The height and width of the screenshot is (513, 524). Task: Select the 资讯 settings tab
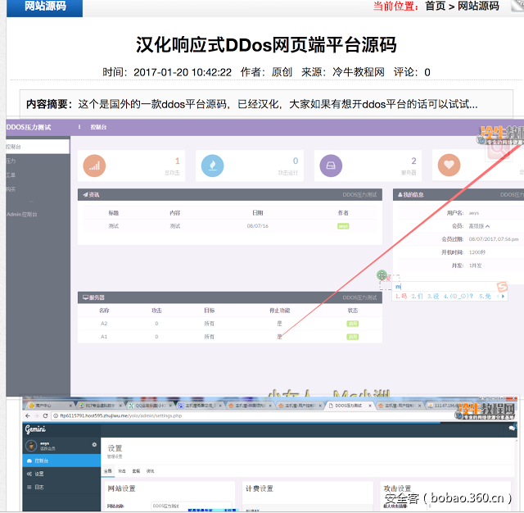pyautogui.click(x=151, y=471)
